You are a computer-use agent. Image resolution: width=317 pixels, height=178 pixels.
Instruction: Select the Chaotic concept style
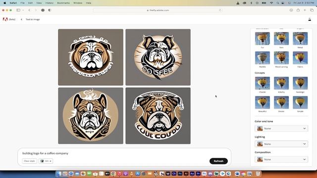tap(263, 83)
